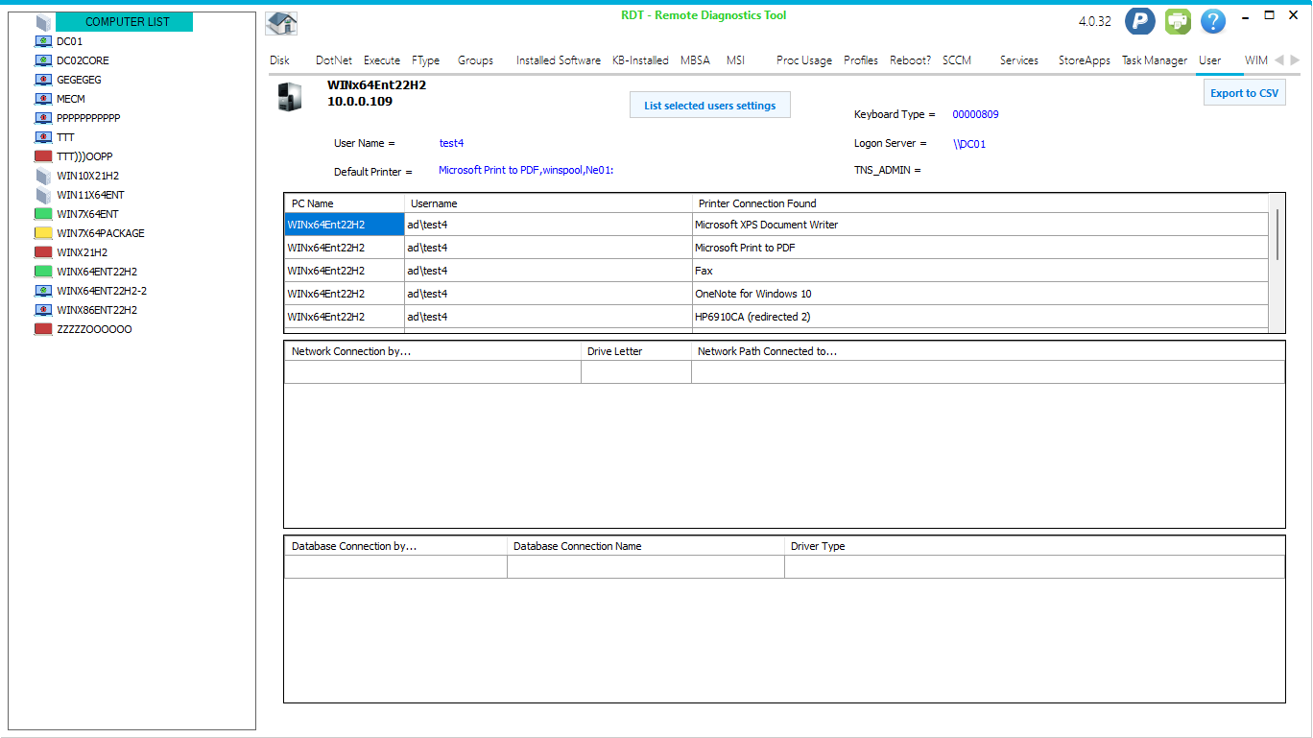The width and height of the screenshot is (1313, 738).
Task: Click the red status icon next to TTT)))OOPP
Action: tap(42, 156)
